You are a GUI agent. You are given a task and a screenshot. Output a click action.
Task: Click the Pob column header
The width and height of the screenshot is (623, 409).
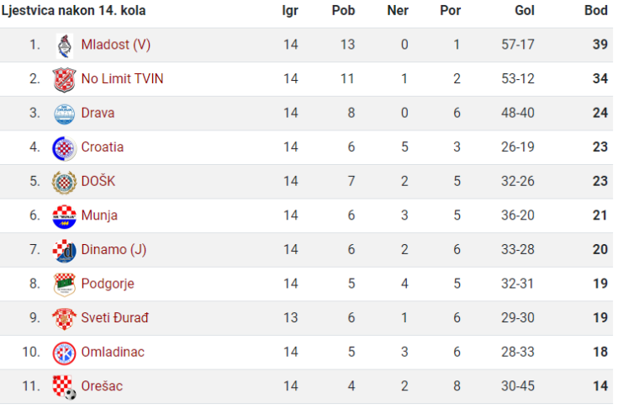pyautogui.click(x=343, y=10)
